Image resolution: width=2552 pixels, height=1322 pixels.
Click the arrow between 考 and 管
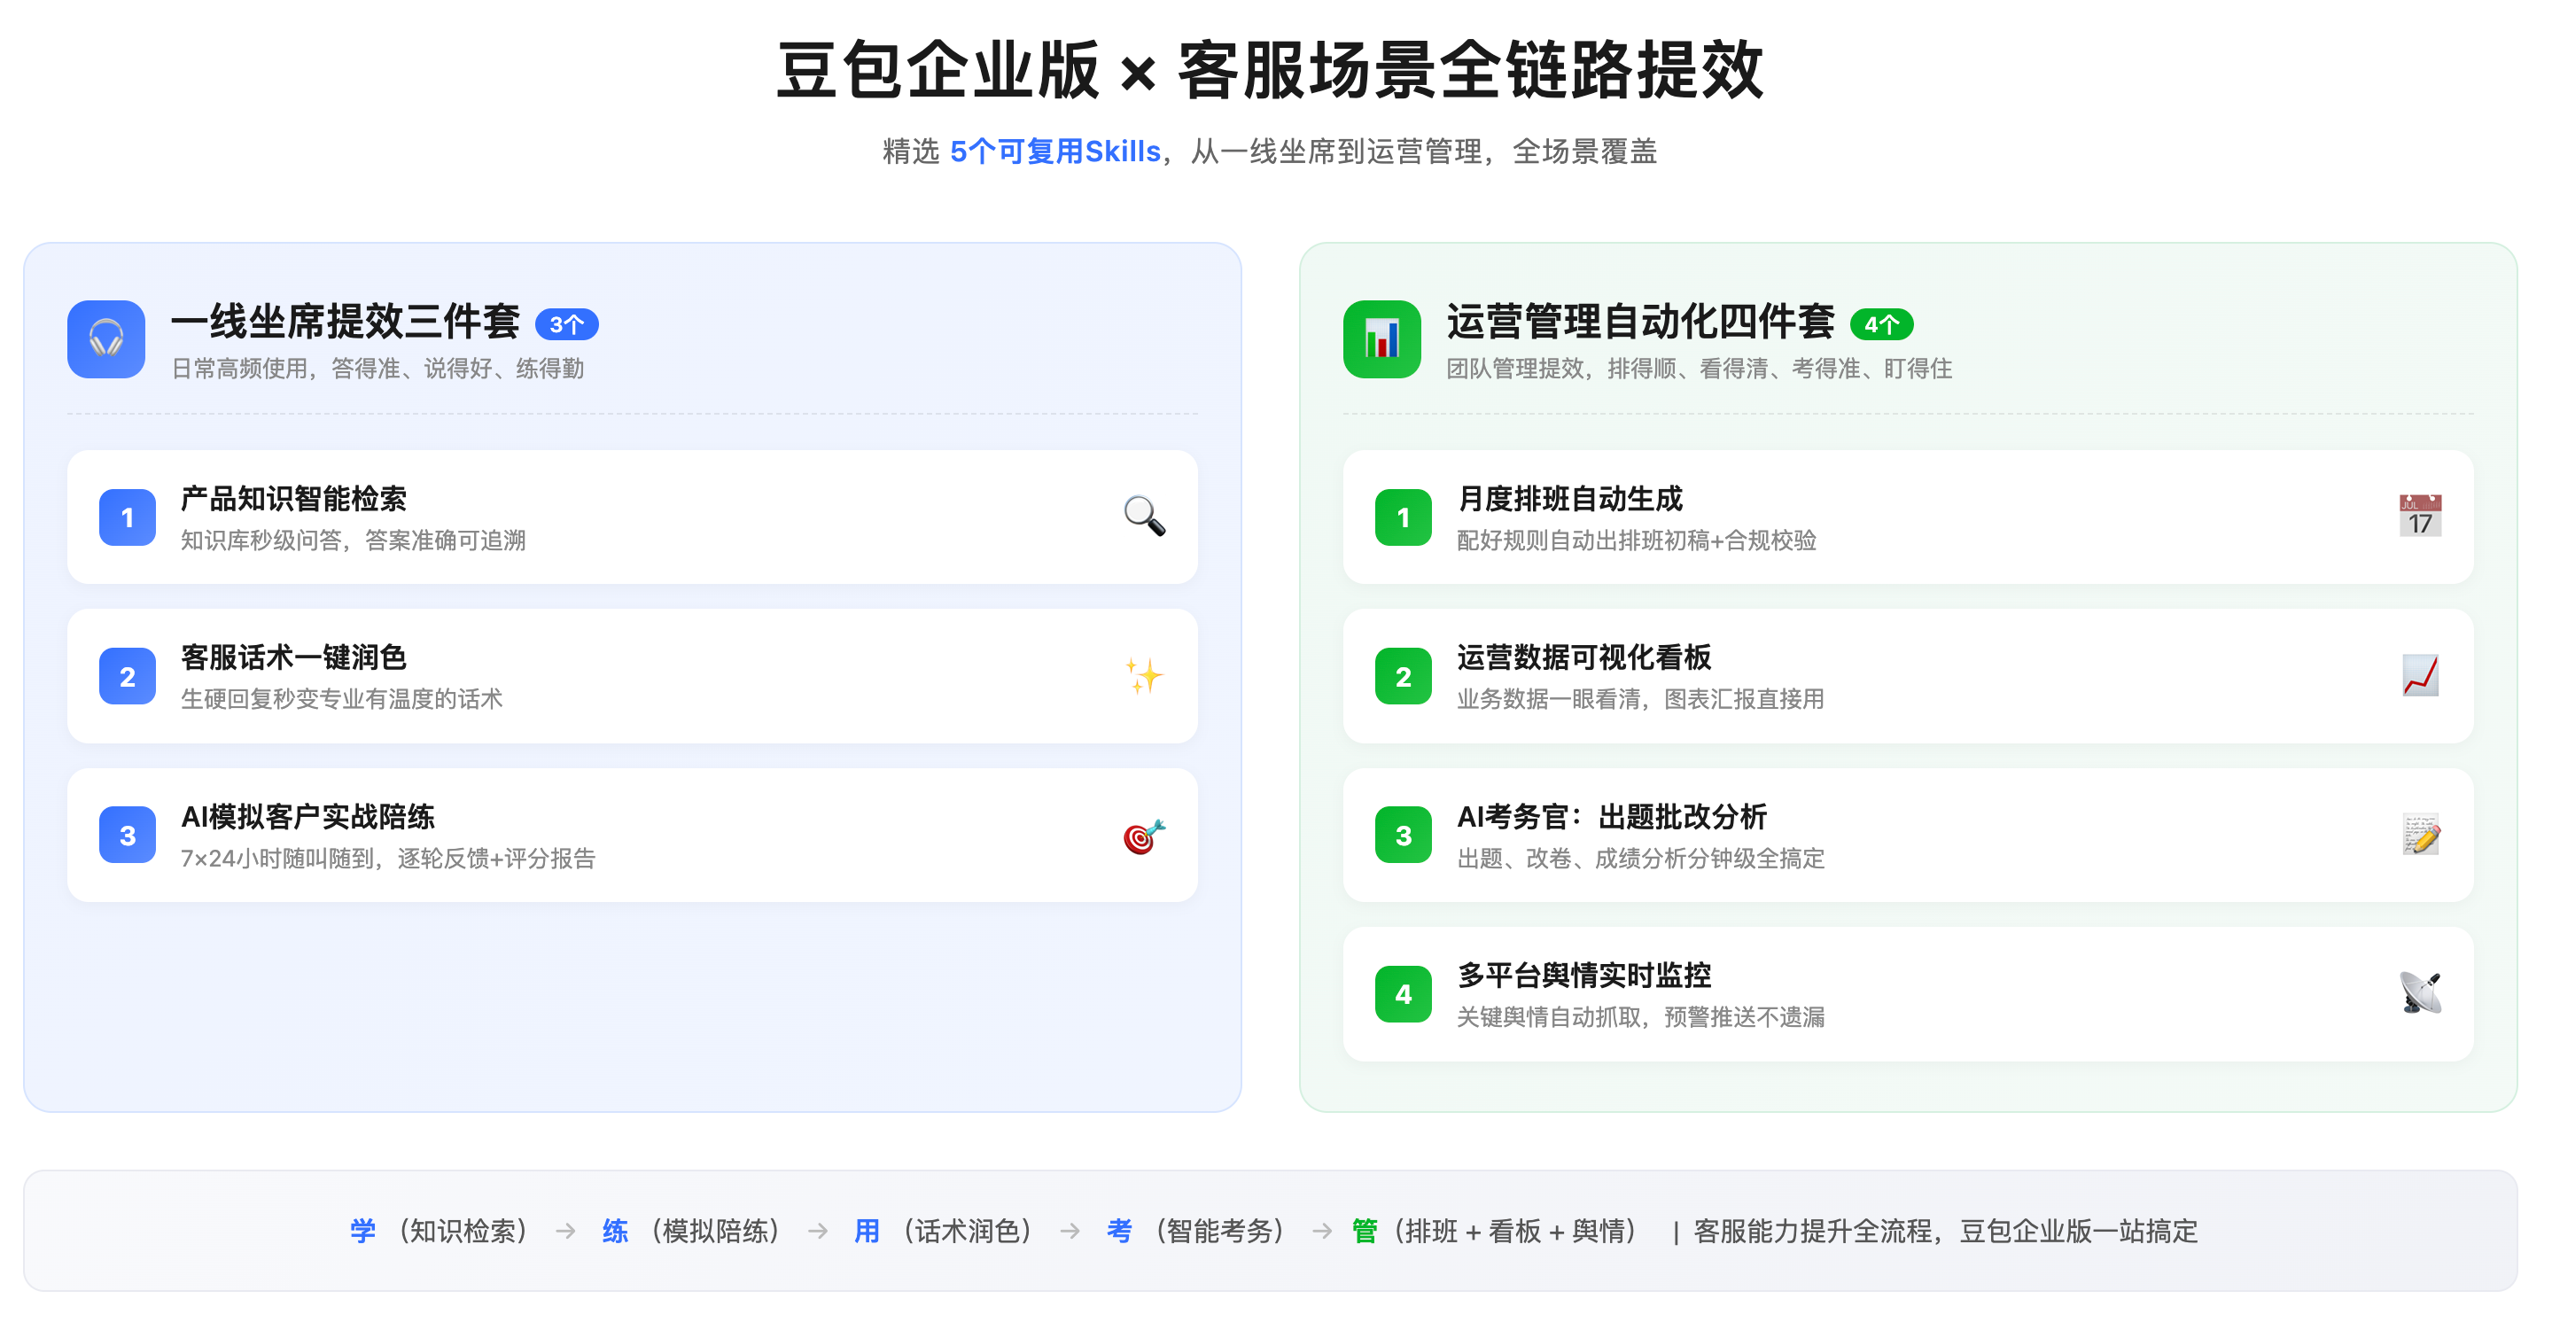(x=1323, y=1231)
